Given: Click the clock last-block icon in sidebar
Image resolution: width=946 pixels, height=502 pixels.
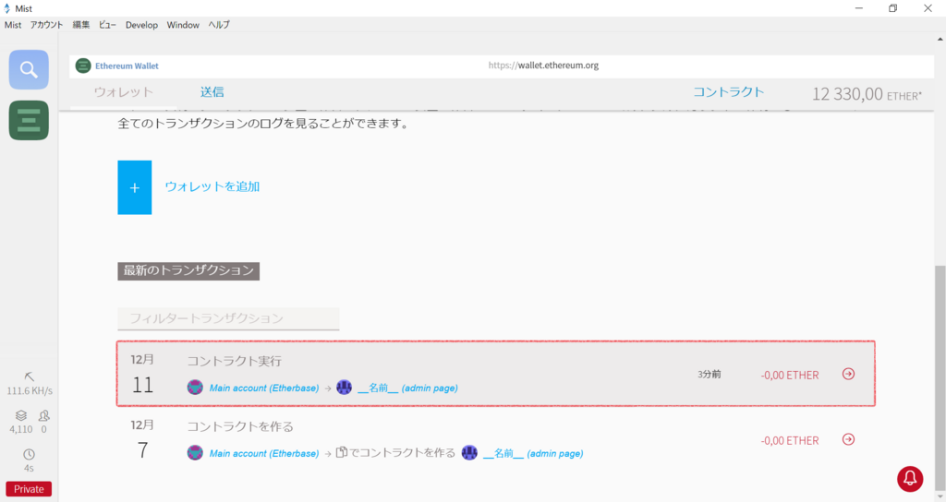Looking at the screenshot, I should pyautogui.click(x=29, y=454).
